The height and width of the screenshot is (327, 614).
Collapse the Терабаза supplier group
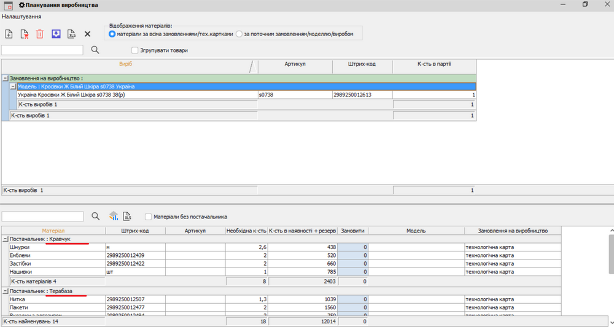6,291
